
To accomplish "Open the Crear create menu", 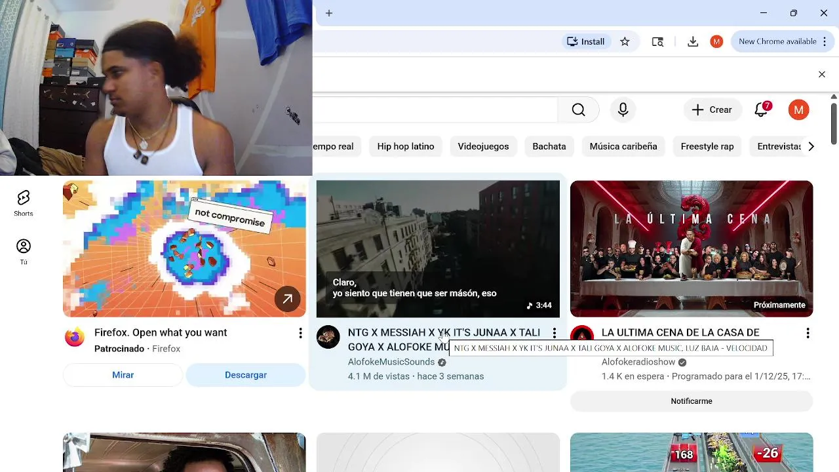I will pyautogui.click(x=712, y=109).
